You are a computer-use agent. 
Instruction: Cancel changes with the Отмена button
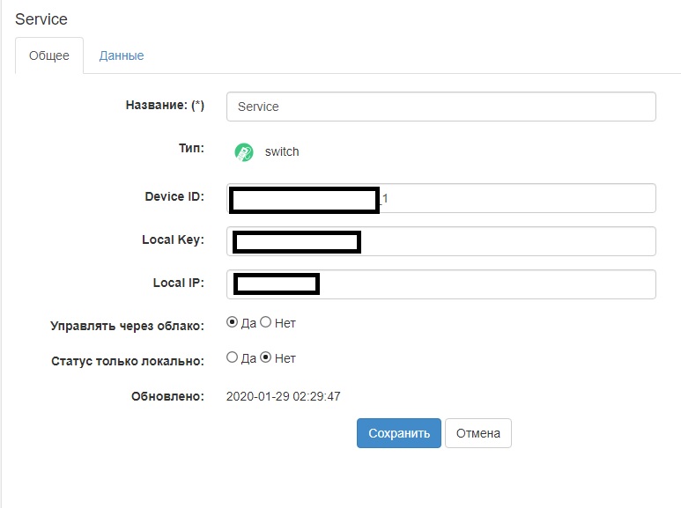[478, 433]
